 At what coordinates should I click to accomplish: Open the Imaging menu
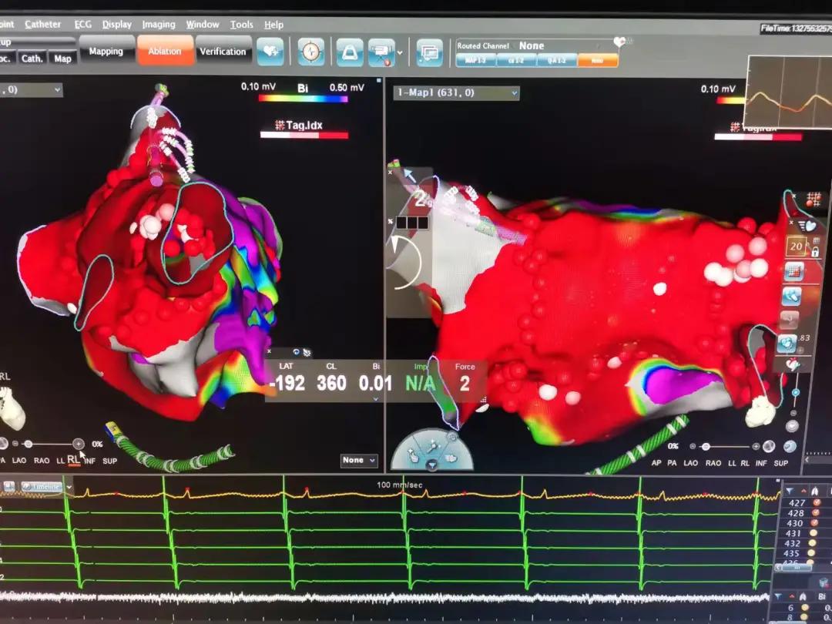point(159,25)
